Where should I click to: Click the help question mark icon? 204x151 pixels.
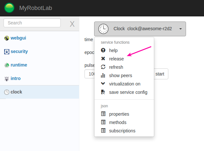[103, 50]
